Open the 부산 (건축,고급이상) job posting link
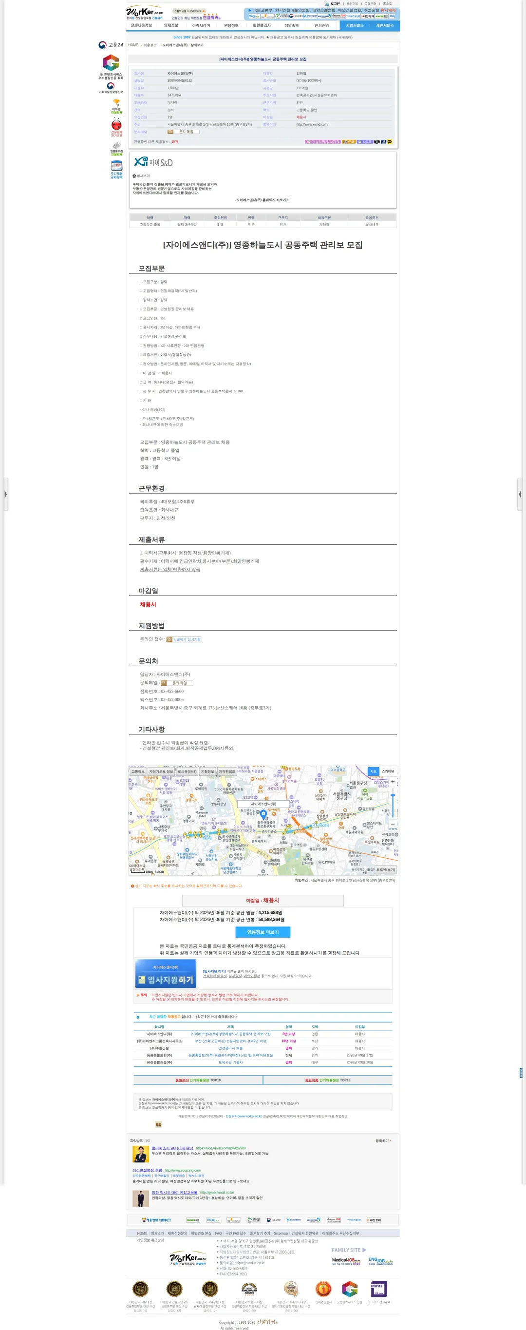This screenshot has width=526, height=1330. click(231, 1041)
